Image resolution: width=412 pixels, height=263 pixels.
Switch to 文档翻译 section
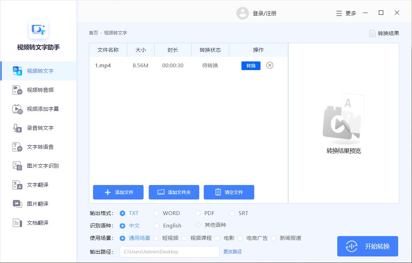pos(38,223)
